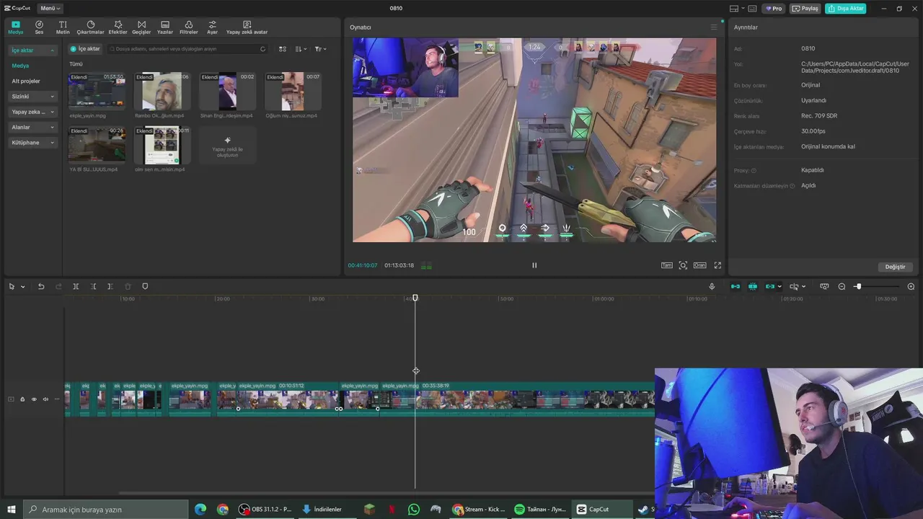Click the Değiştir button in details
The image size is (923, 519).
point(895,267)
